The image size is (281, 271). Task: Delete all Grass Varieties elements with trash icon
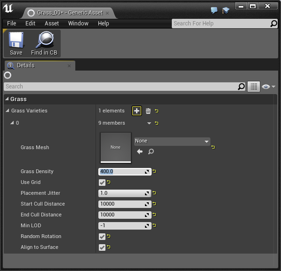[148, 111]
